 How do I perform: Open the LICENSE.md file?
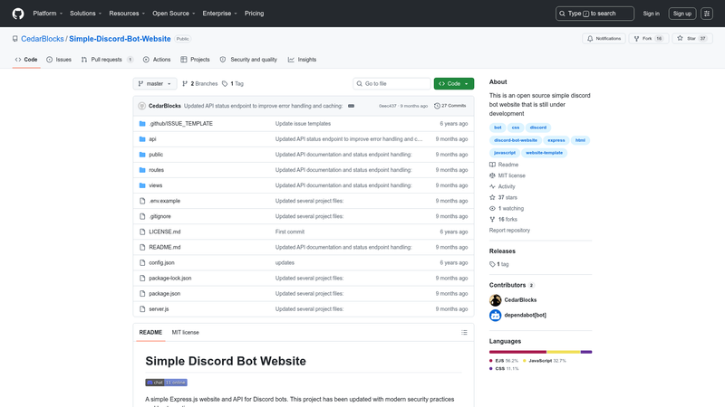click(x=165, y=232)
